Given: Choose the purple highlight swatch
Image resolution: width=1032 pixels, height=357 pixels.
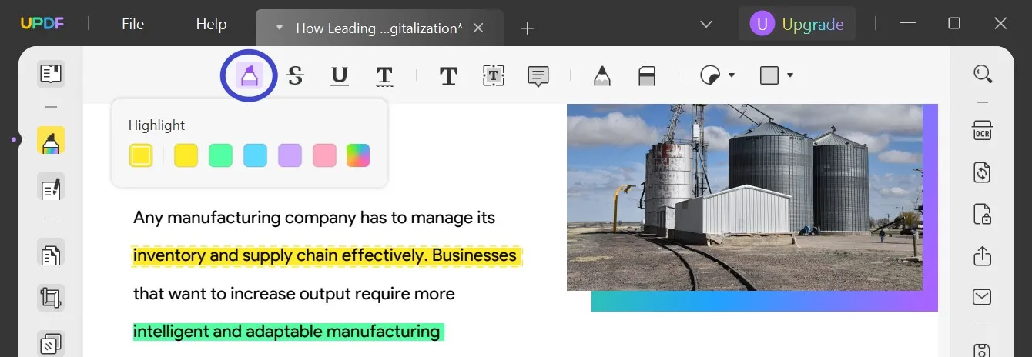Looking at the screenshot, I should (x=290, y=155).
